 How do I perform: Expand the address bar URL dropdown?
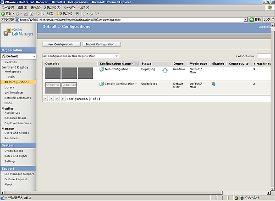click(x=245, y=20)
